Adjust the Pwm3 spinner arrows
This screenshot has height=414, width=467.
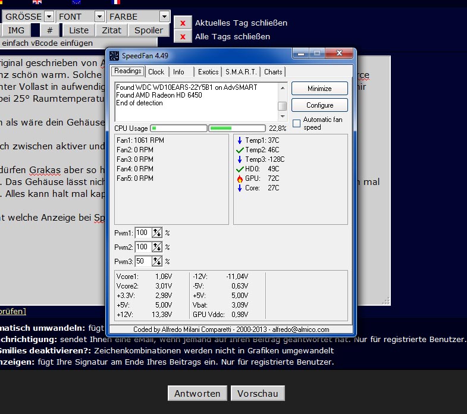pos(157,261)
